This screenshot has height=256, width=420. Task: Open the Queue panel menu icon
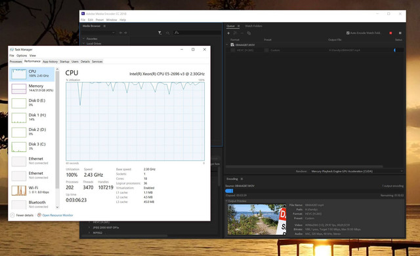(x=238, y=26)
